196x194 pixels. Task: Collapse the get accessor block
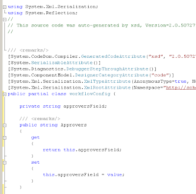pyautogui.click(x=4, y=138)
